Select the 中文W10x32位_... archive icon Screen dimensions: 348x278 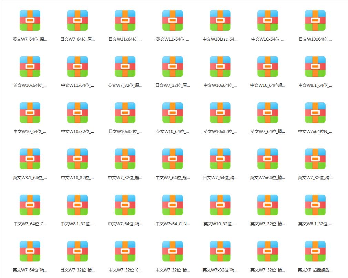(78, 113)
